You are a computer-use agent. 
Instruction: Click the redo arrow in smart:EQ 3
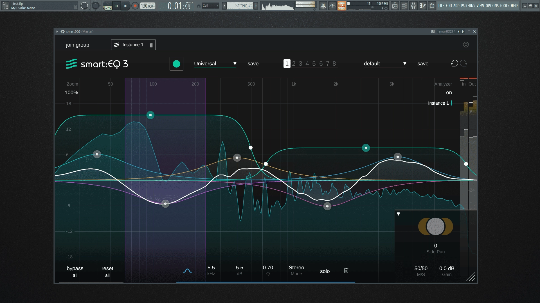coord(463,63)
